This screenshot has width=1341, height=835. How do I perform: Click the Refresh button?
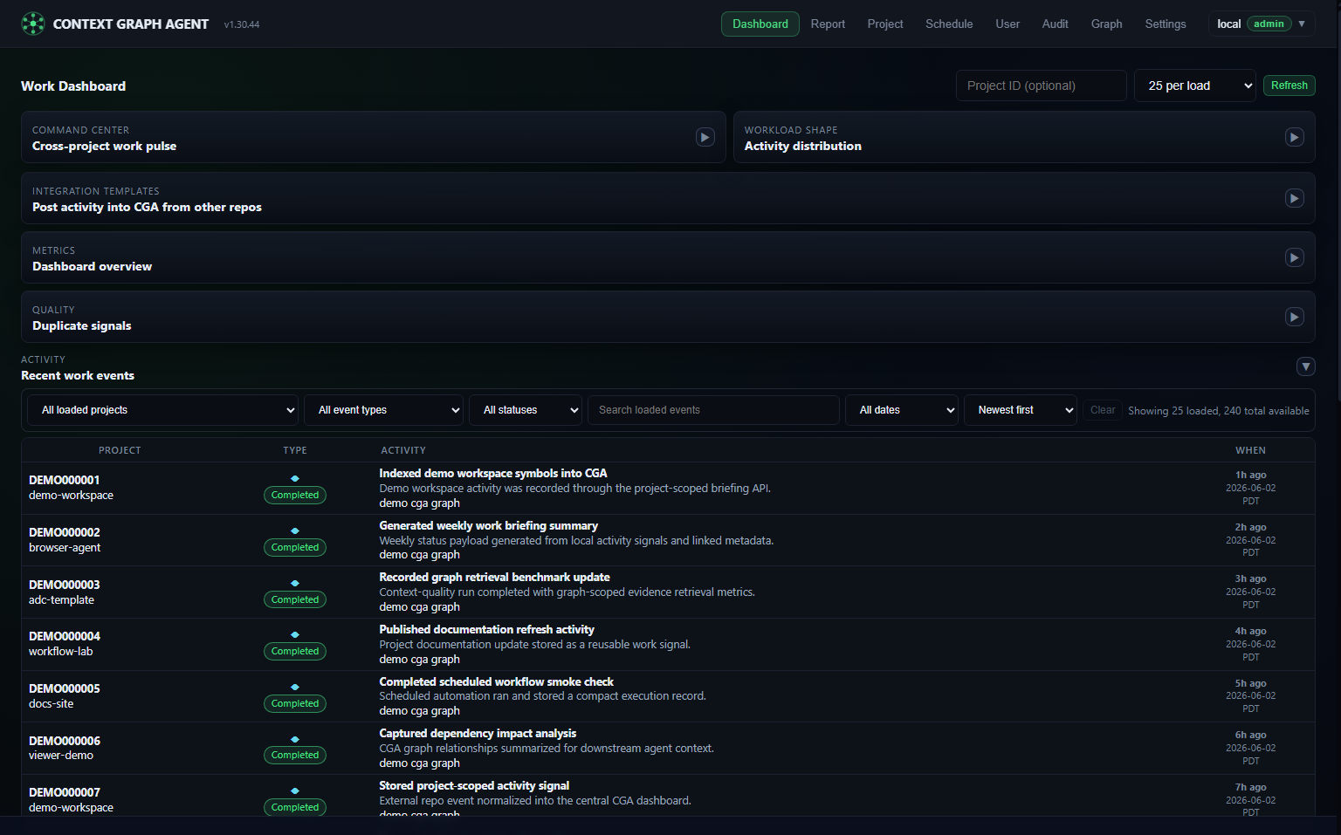[1289, 86]
